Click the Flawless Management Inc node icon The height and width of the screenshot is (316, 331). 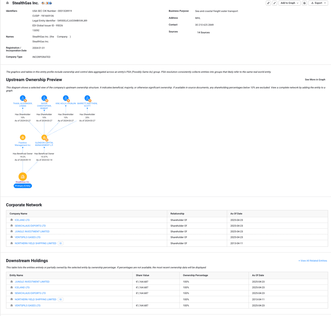click(x=23, y=137)
